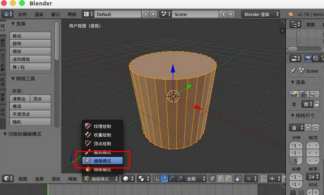Open the Outliner editor type selector

(295, 24)
